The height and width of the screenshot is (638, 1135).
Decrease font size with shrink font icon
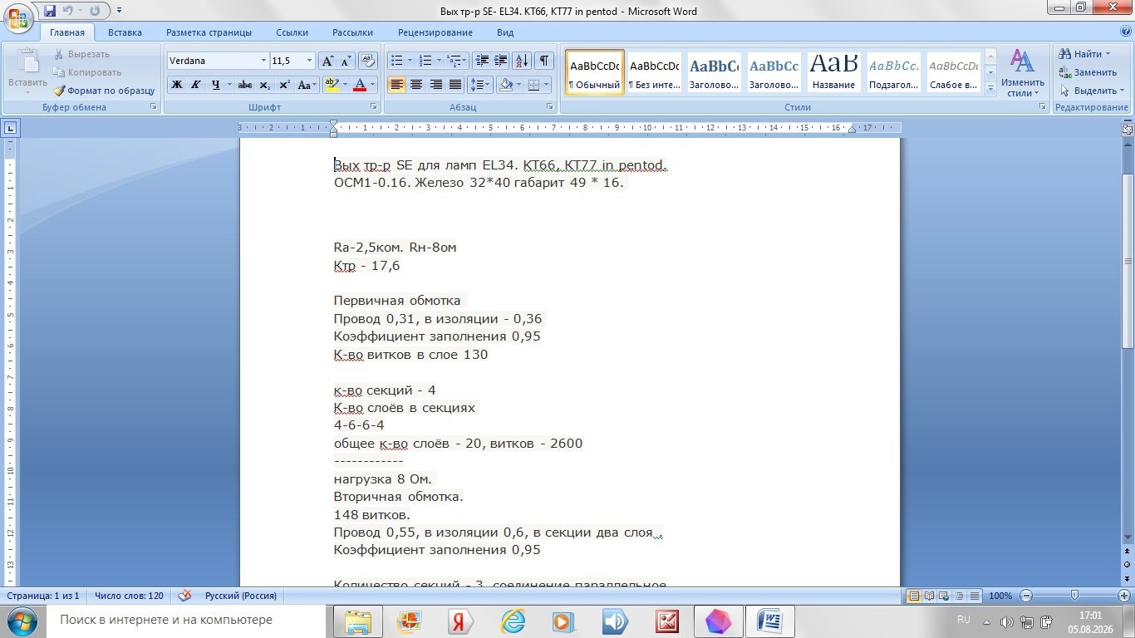tap(346, 61)
